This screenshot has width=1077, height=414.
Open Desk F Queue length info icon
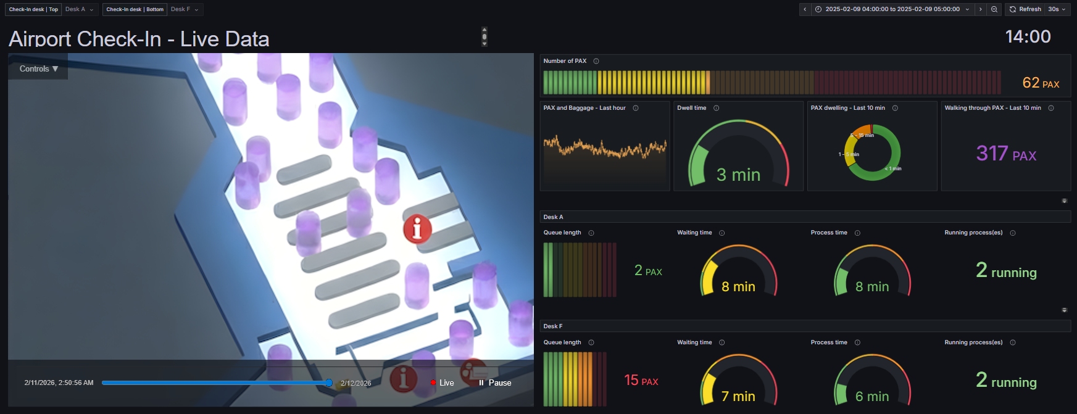591,342
